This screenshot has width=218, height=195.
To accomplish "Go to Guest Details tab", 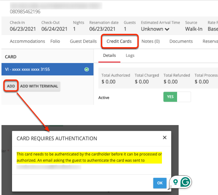I will click(x=83, y=41).
